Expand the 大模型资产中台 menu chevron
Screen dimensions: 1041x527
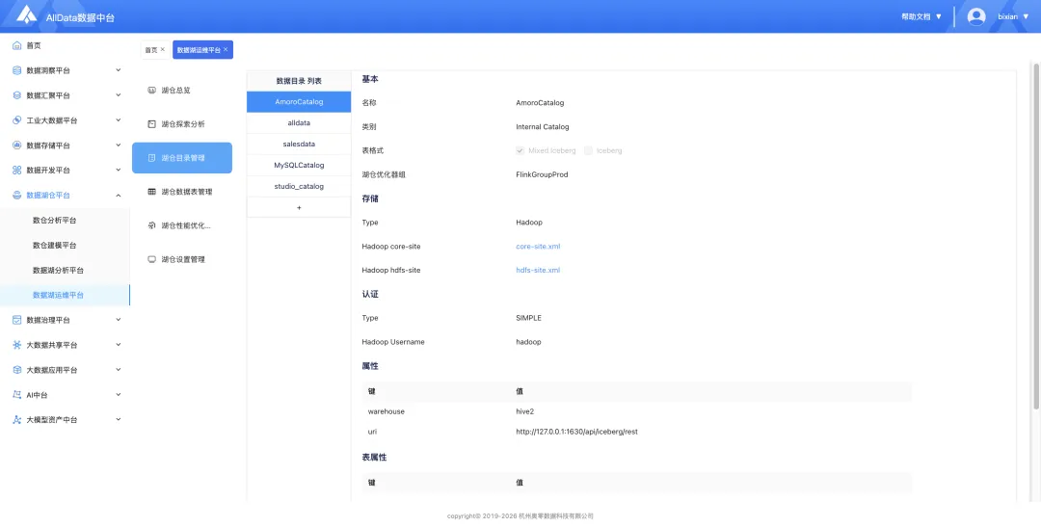click(119, 420)
